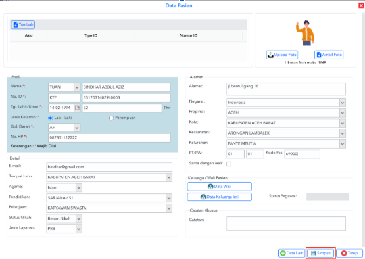Image resolution: width=365 pixels, height=259 pixels.
Task: Expand the Tempat Lahir dropdown
Action: (169, 177)
